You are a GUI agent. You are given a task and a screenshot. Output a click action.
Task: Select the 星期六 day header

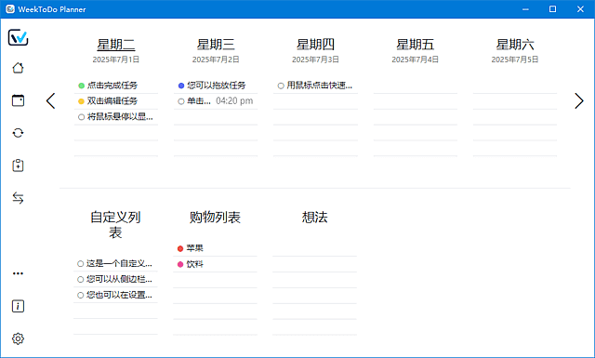pyautogui.click(x=515, y=45)
